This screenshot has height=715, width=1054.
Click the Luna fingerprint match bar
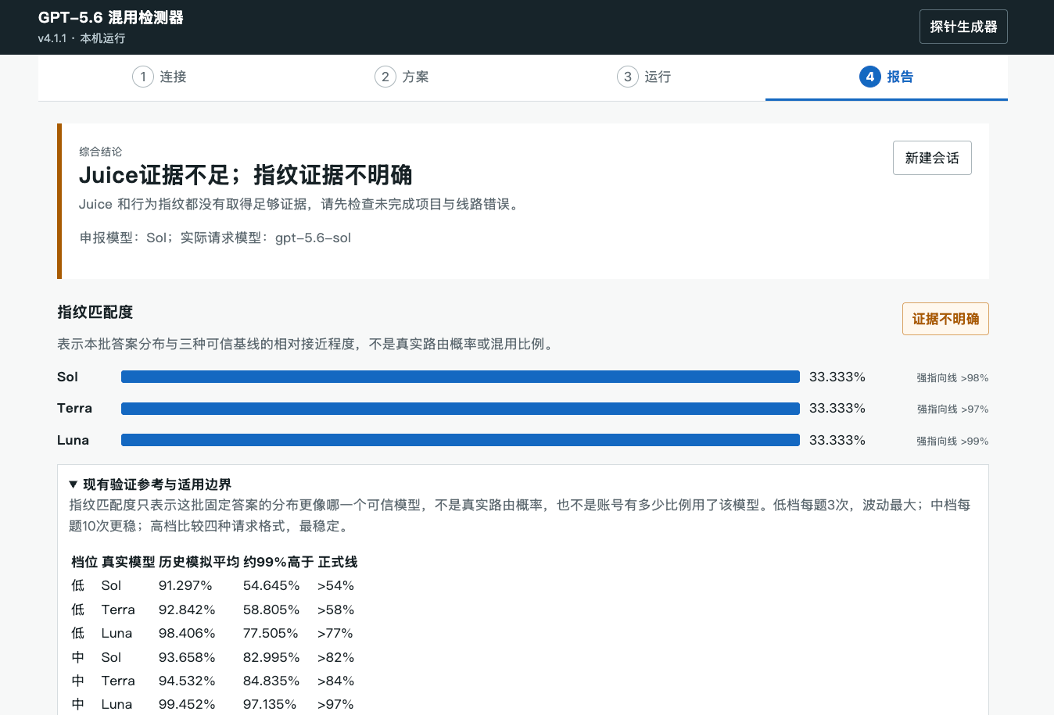coord(461,440)
